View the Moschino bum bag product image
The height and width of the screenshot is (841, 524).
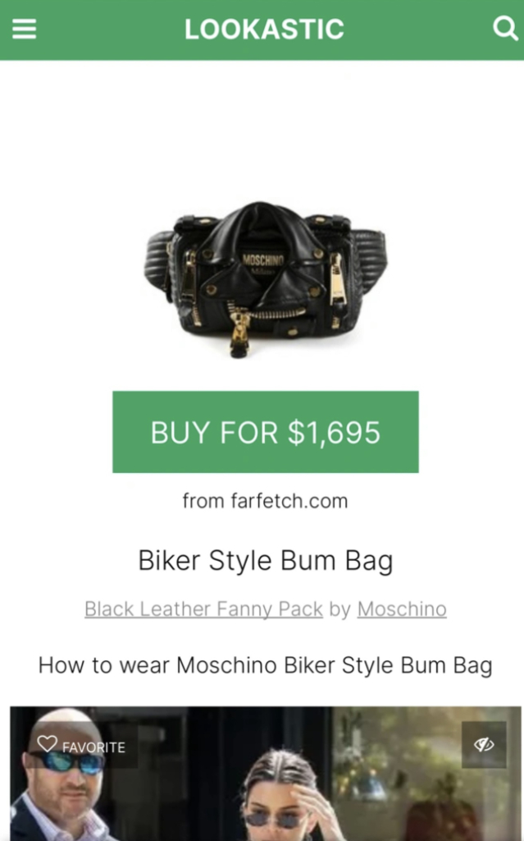pos(265,279)
